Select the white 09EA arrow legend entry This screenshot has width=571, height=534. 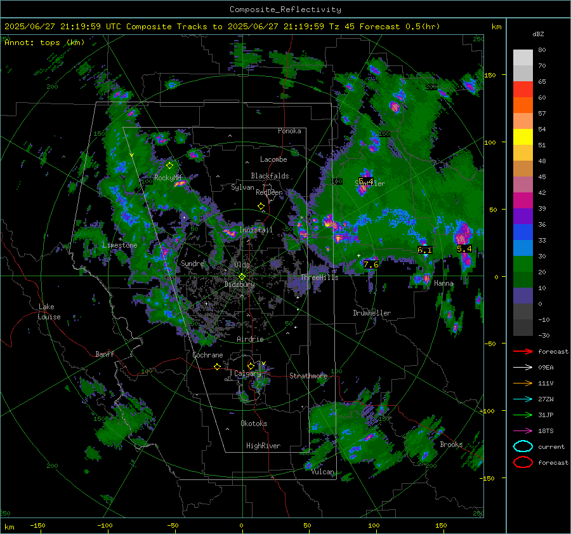(523, 367)
